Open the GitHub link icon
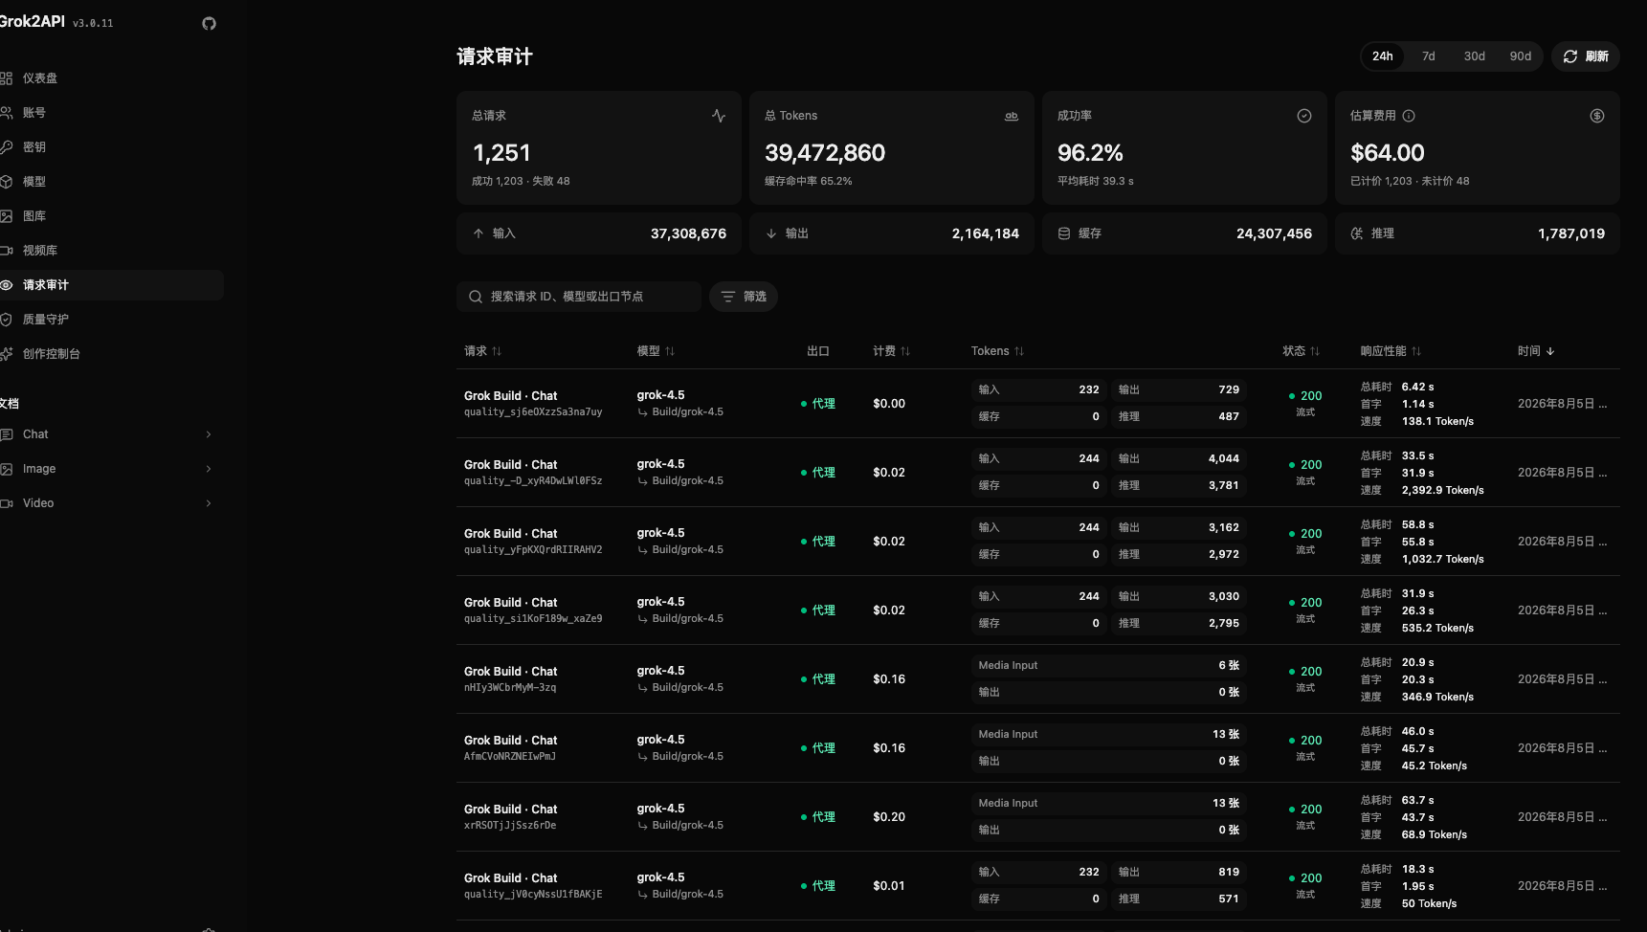Image resolution: width=1647 pixels, height=932 pixels. (209, 23)
